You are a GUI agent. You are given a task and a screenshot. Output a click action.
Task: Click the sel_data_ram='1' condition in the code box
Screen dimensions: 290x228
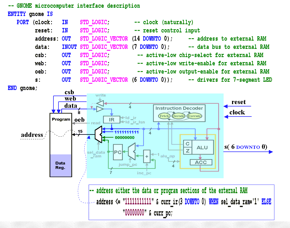coord(240,202)
